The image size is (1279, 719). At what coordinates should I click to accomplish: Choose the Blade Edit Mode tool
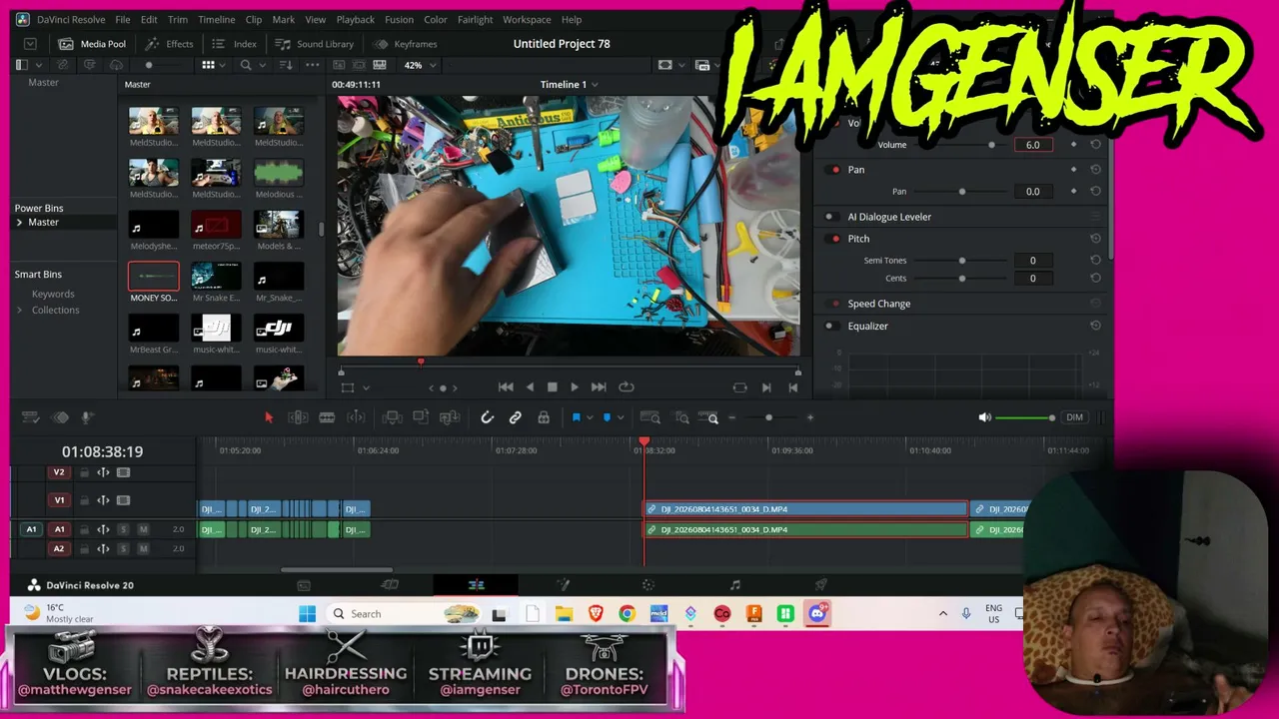tap(327, 417)
